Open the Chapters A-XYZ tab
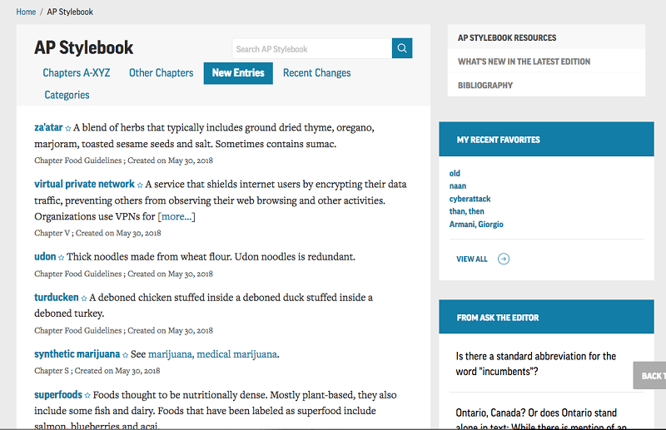The width and height of the screenshot is (666, 430). coord(77,73)
